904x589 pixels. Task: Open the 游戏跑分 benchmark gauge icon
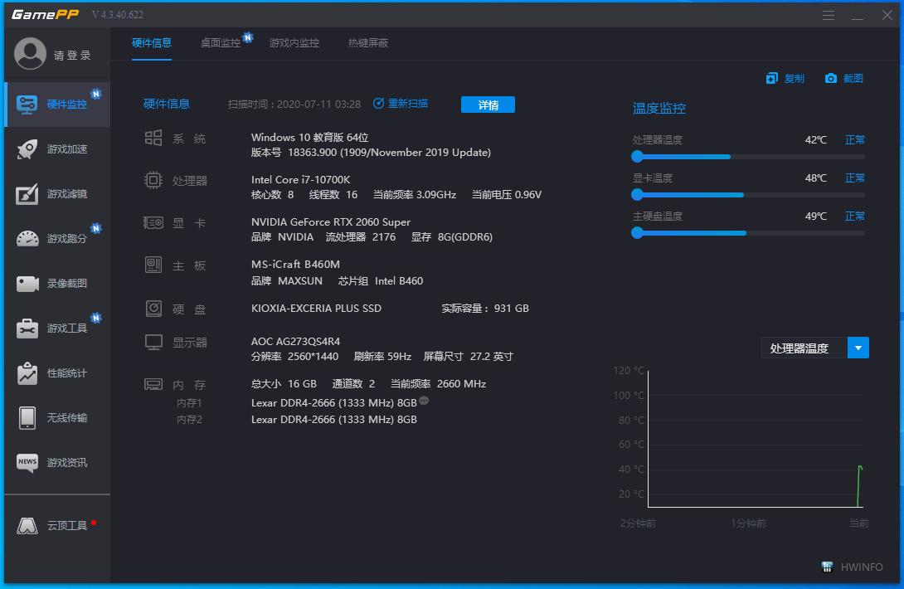click(x=27, y=239)
